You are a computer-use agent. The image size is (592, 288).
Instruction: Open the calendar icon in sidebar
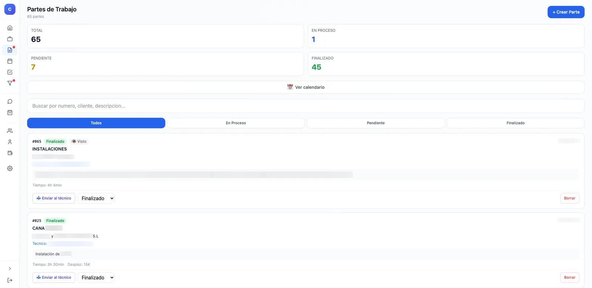(10, 61)
